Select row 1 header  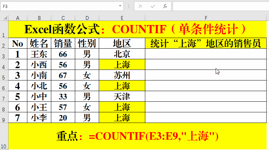pyautogui.click(x=4, y=29)
